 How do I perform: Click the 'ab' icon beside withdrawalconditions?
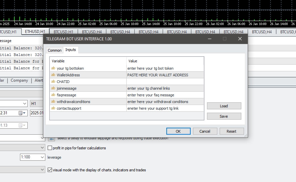pos(53,102)
